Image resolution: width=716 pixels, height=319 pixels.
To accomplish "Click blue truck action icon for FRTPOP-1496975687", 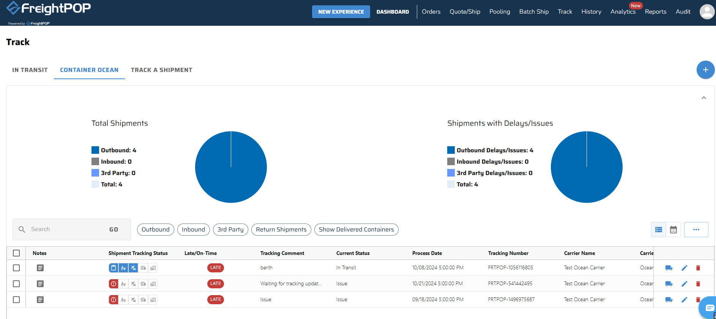I will pos(669,300).
